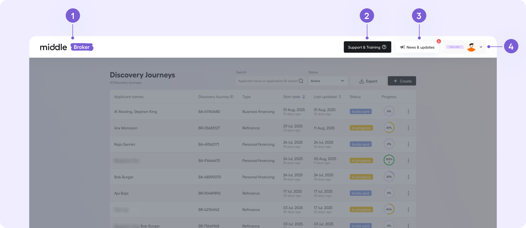526x228 pixels.
Task: Select applicant JK Rowling, Stephen King
Action: pyautogui.click(x=136, y=112)
